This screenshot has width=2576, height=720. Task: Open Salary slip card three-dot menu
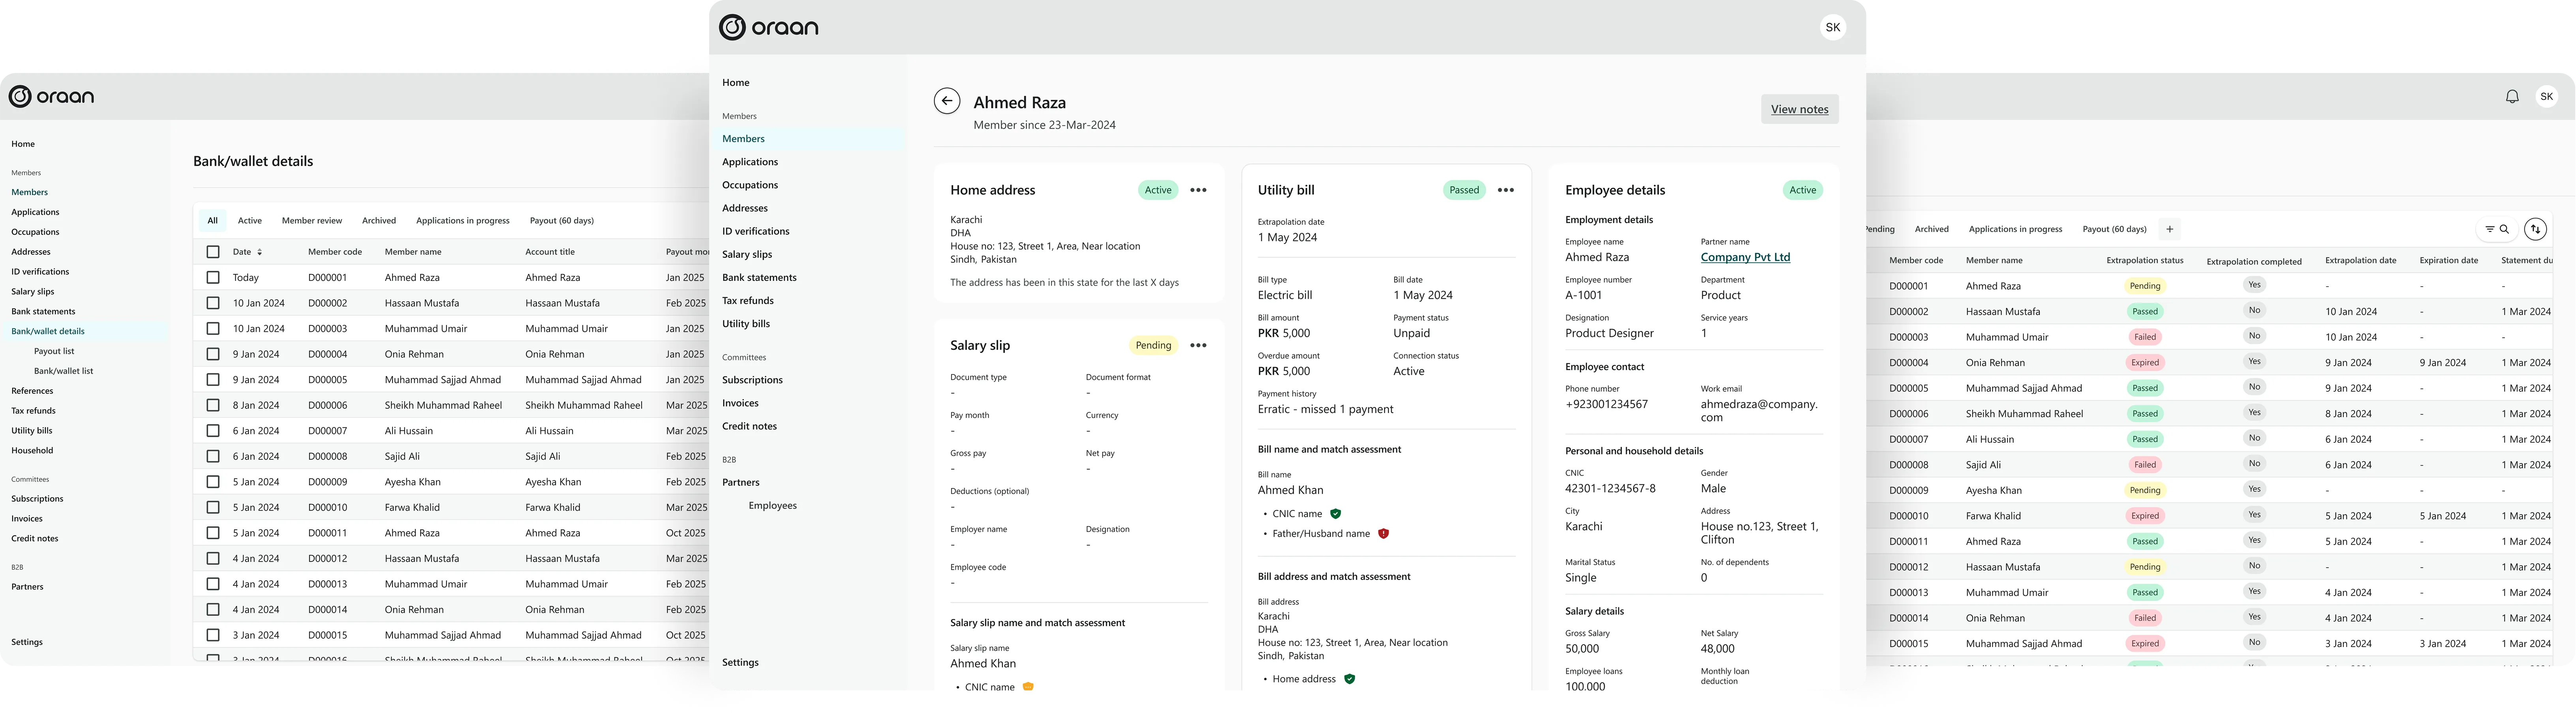1198,346
